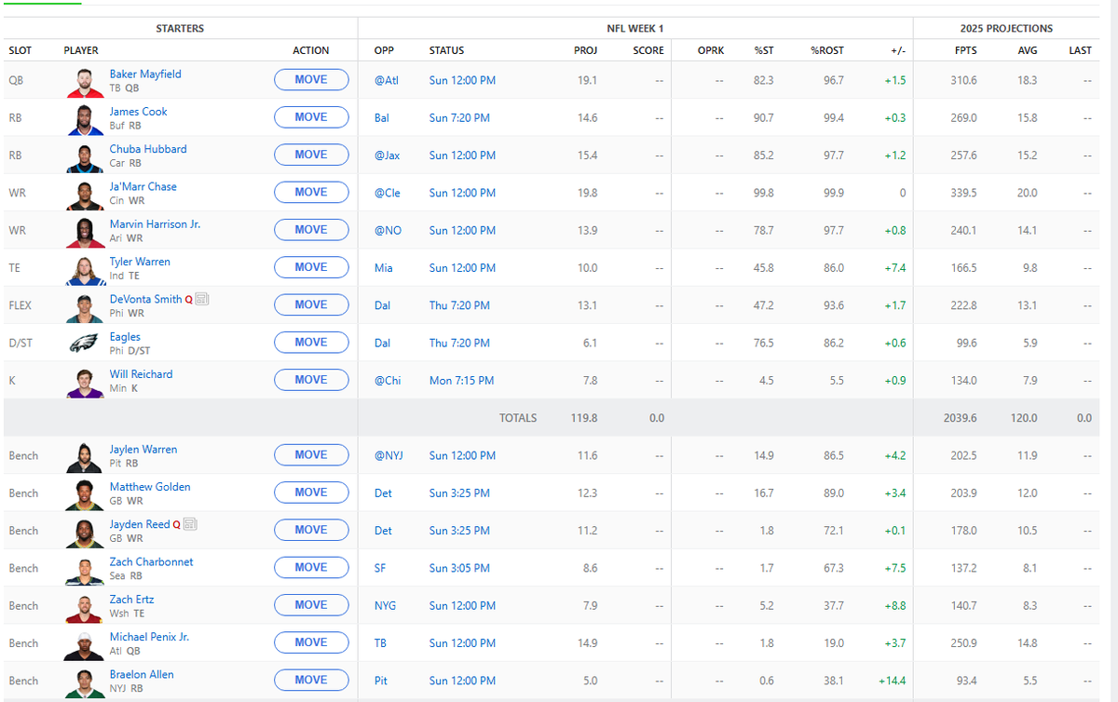Open Jaylen Warren player link
This screenshot has height=702, width=1118.
(x=143, y=450)
